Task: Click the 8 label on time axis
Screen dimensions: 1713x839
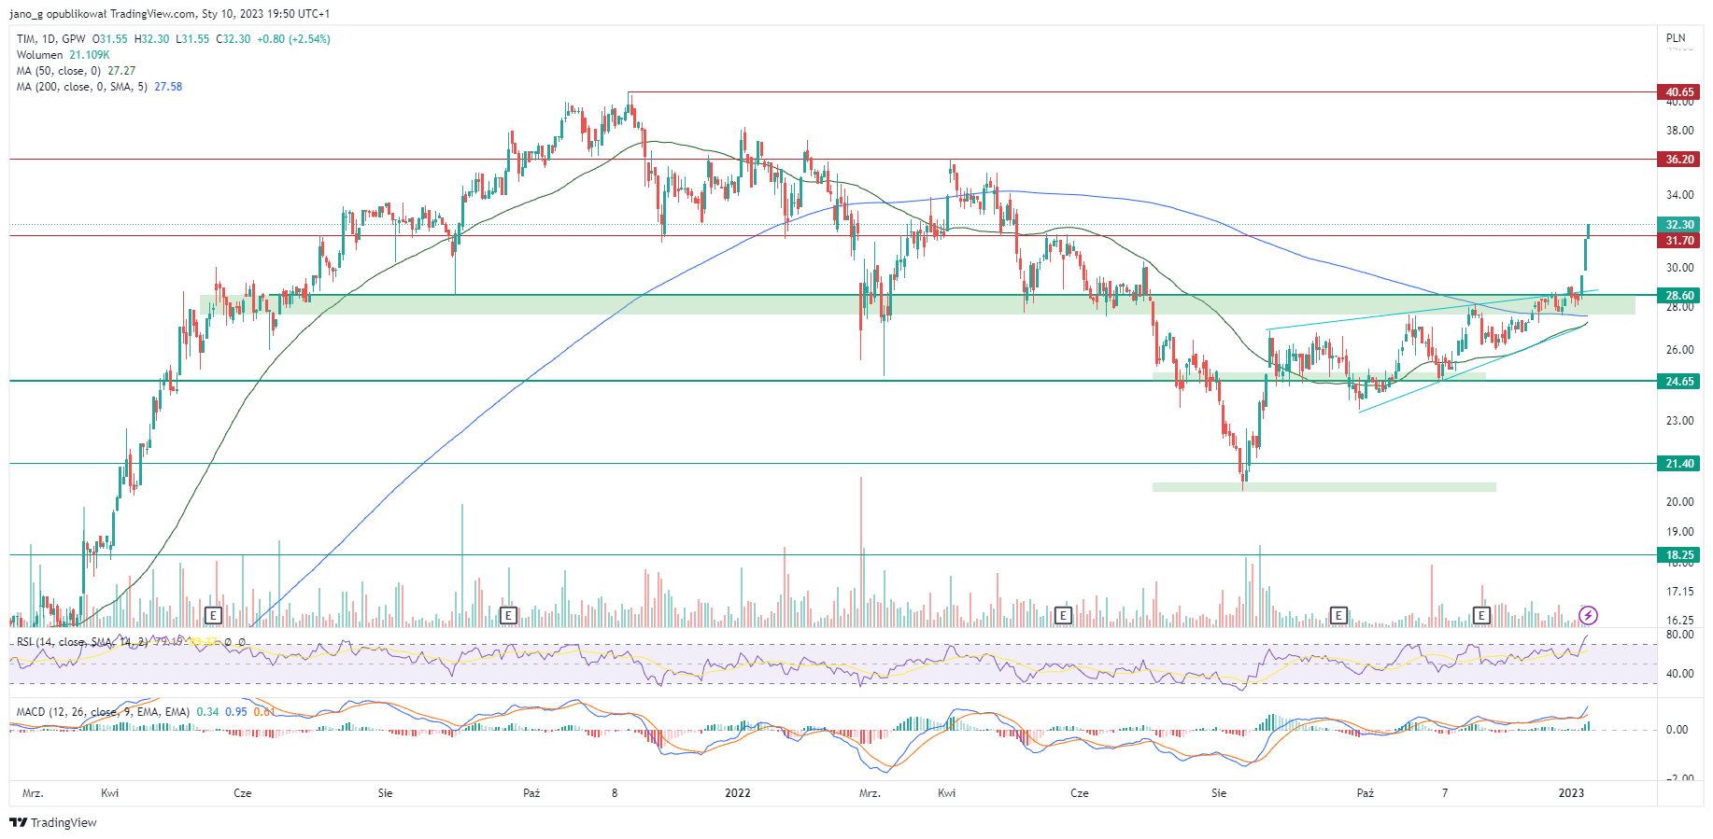Action: click(615, 793)
